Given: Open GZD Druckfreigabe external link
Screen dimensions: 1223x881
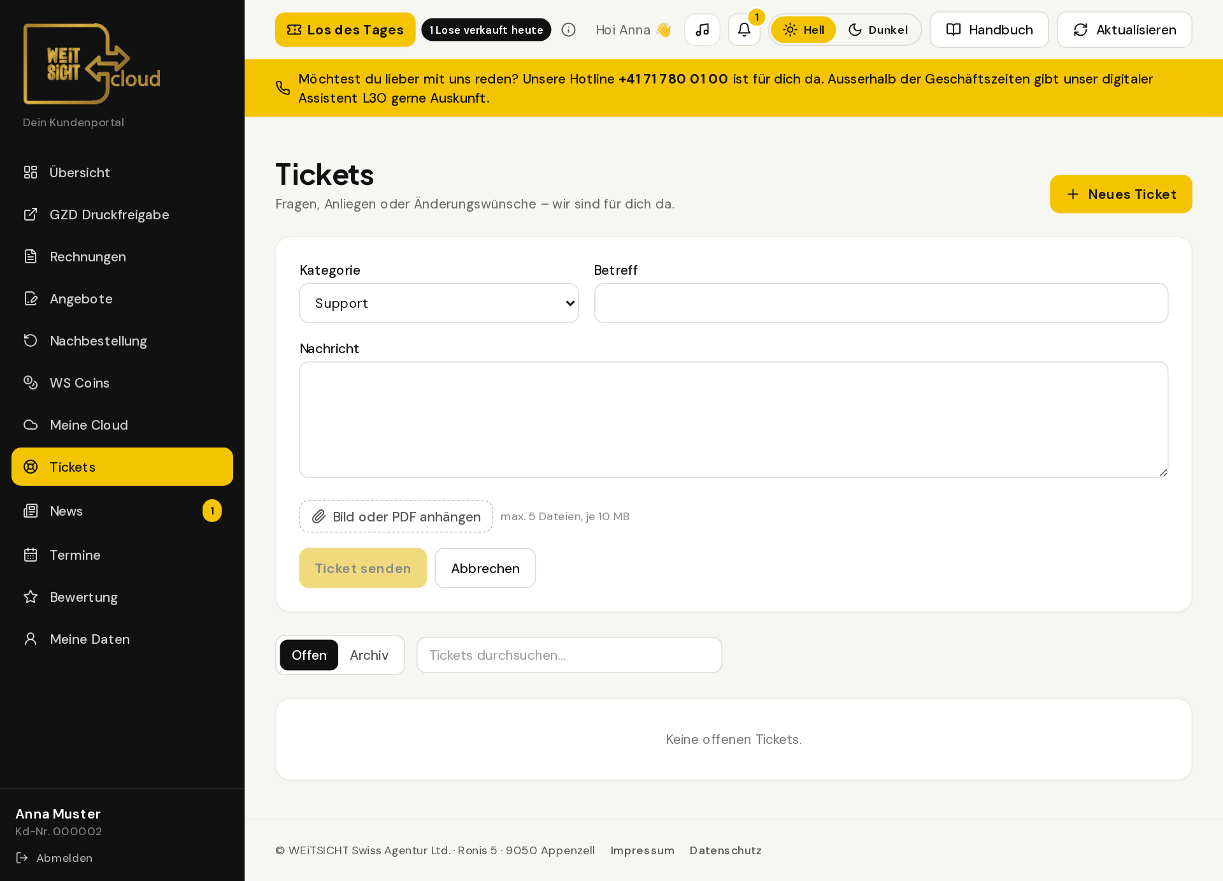Looking at the screenshot, I should [122, 214].
